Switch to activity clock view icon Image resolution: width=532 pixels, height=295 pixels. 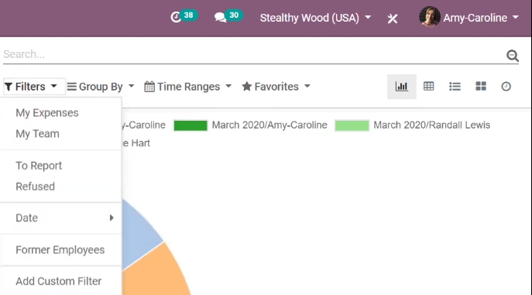[506, 87]
